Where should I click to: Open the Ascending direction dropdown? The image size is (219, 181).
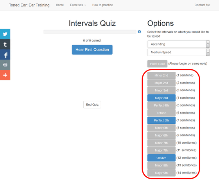(178, 44)
